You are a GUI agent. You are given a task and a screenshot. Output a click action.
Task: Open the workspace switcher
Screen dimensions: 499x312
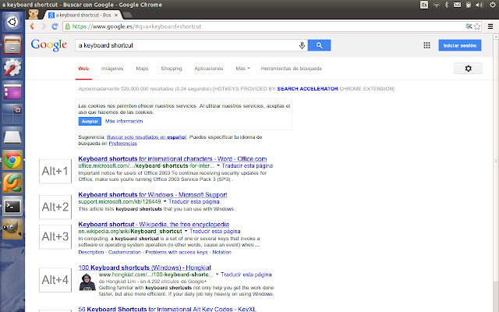point(12,114)
